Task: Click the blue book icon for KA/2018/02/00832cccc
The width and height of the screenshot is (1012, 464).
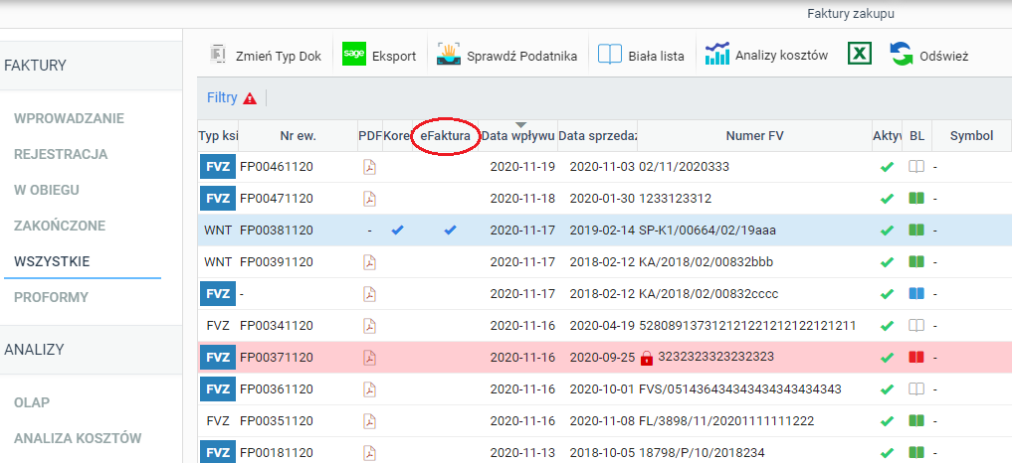Action: (916, 294)
